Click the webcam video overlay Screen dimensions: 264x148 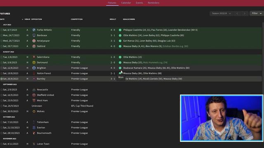(222, 118)
